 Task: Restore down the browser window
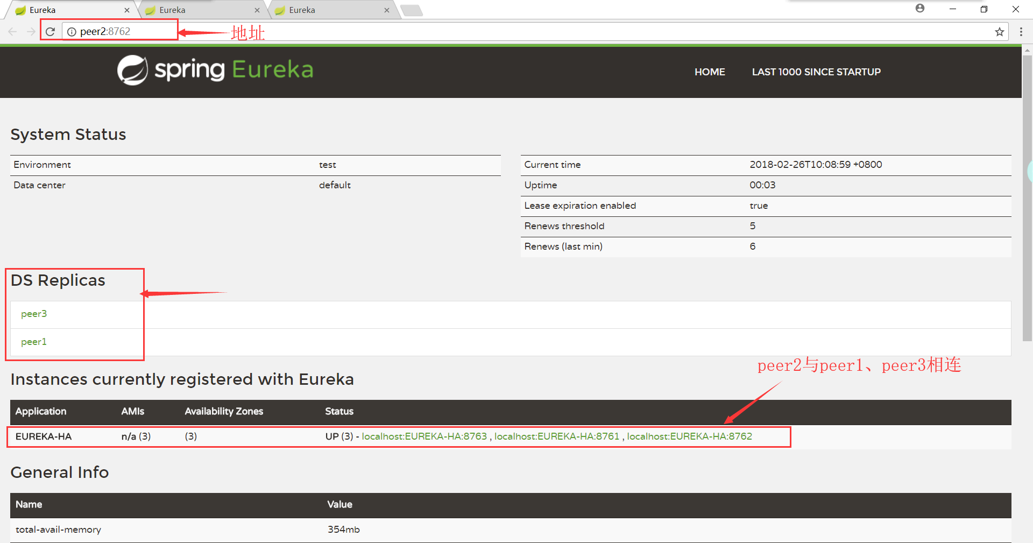click(984, 9)
